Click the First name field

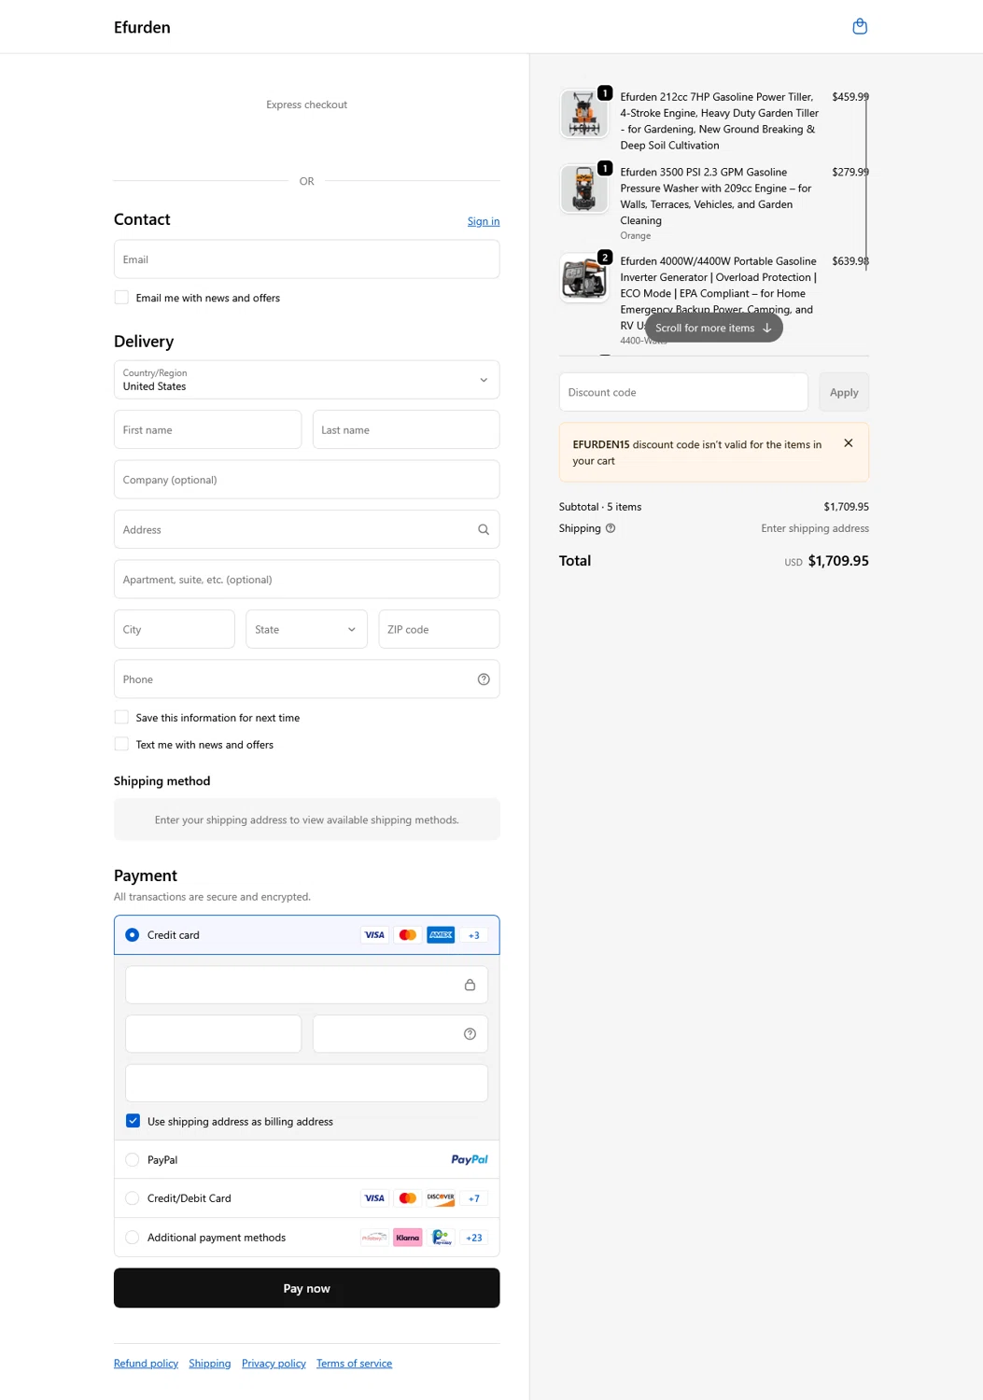[207, 429]
